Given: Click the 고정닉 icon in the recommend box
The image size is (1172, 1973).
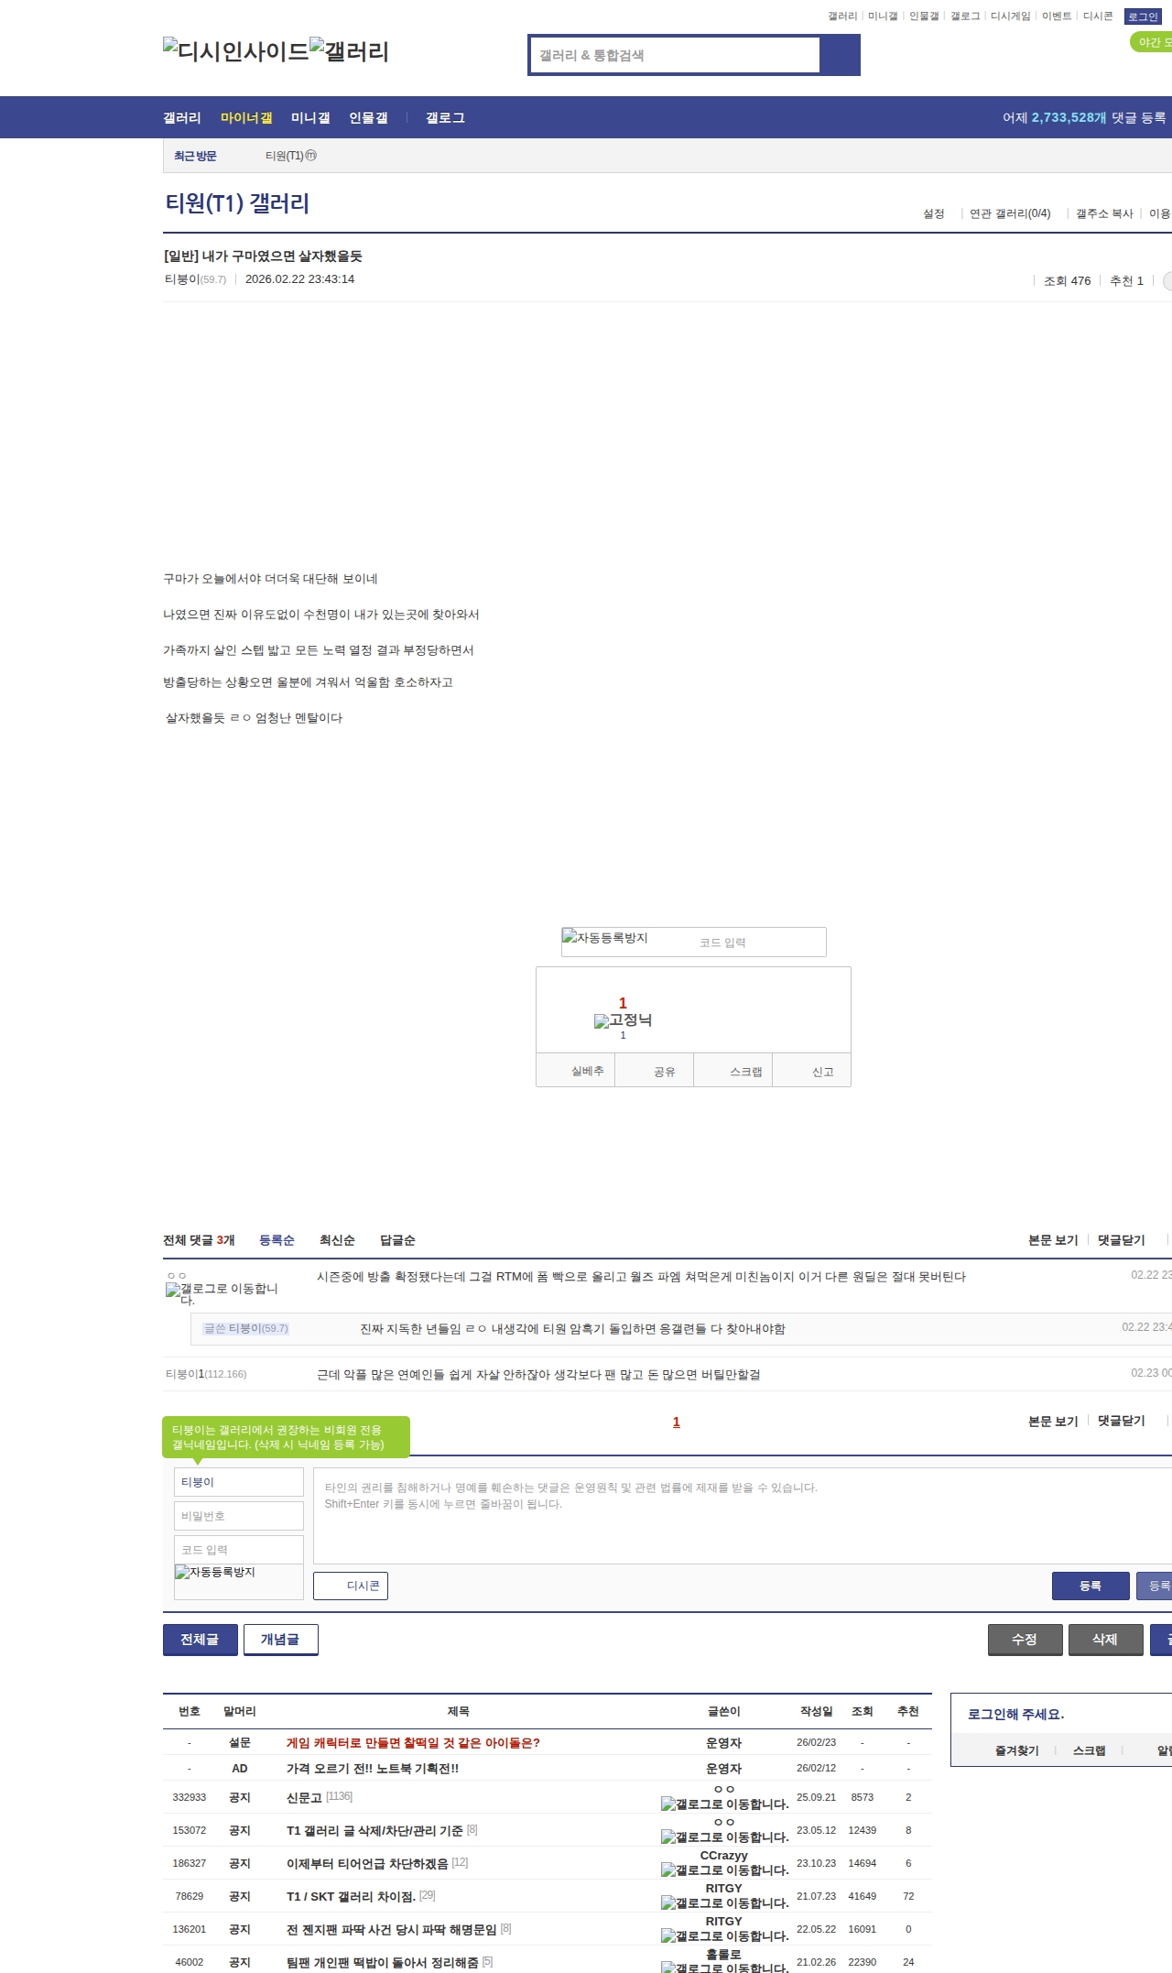Looking at the screenshot, I should pyautogui.click(x=623, y=1020).
